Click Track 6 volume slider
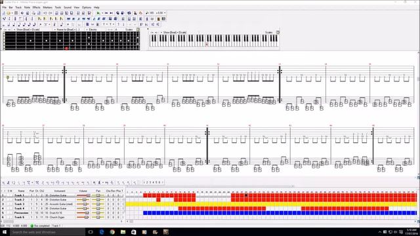 pos(83,217)
